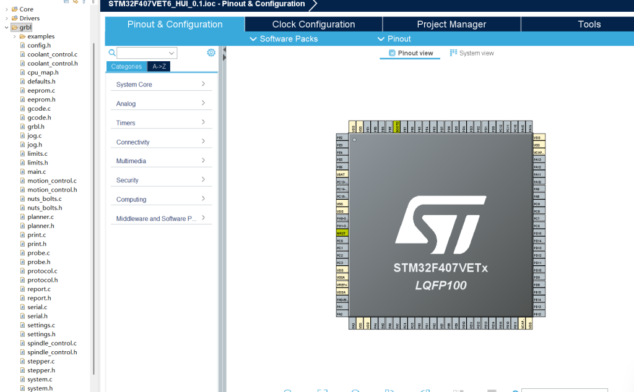Click the settings gear in the categories panel

211,53
